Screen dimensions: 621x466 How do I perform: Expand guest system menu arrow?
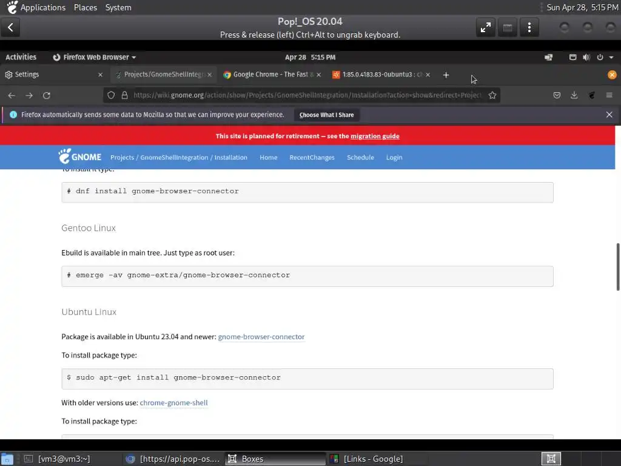tap(611, 57)
